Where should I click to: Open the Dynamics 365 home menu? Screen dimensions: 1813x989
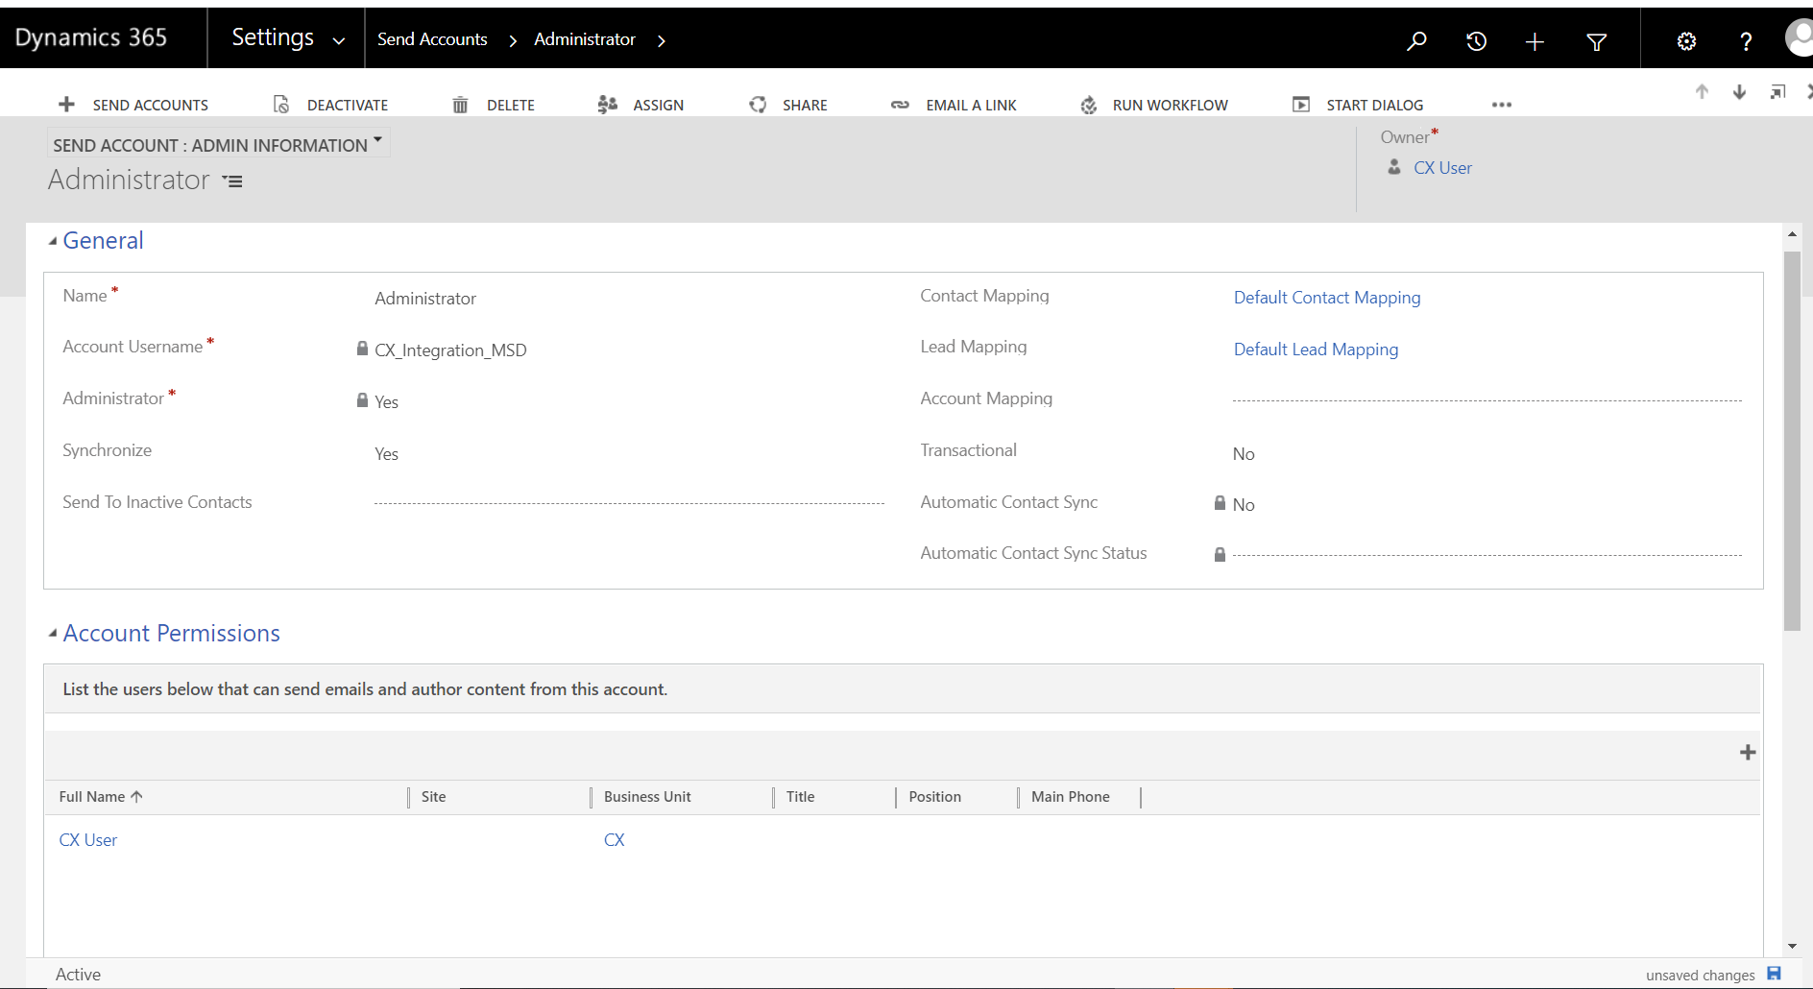[x=91, y=37]
